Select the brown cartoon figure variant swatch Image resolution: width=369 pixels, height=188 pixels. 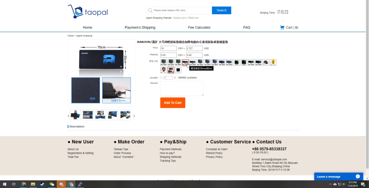(164, 70)
